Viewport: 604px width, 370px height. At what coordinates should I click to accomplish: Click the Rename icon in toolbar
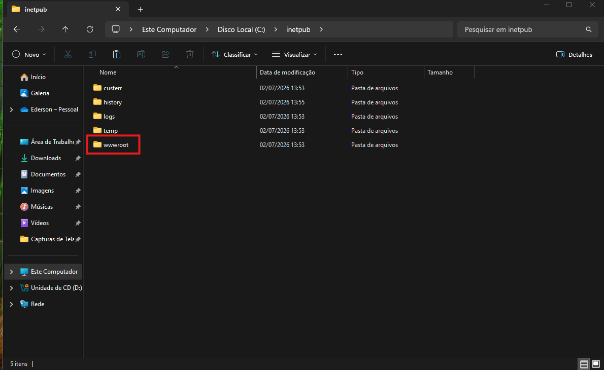point(141,55)
